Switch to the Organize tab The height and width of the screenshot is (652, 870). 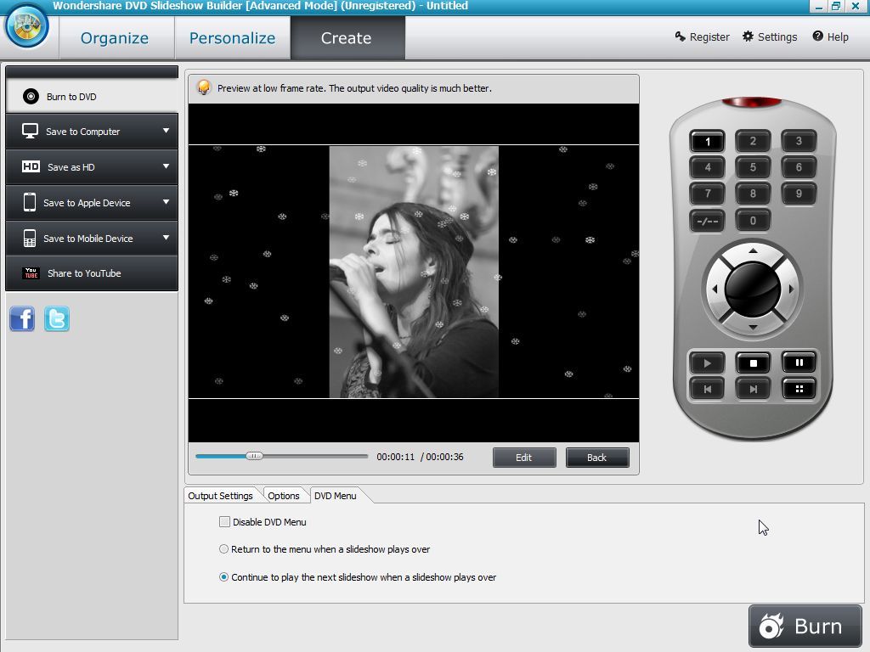point(115,37)
